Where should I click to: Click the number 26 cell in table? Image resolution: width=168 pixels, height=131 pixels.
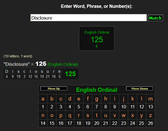coord(150,123)
